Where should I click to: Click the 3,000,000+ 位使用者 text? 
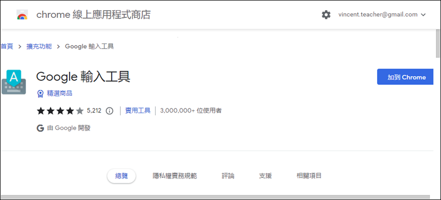coord(191,110)
